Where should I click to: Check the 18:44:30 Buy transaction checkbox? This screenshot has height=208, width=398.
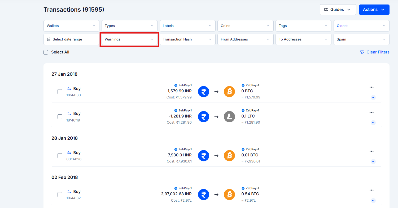[x=60, y=92]
